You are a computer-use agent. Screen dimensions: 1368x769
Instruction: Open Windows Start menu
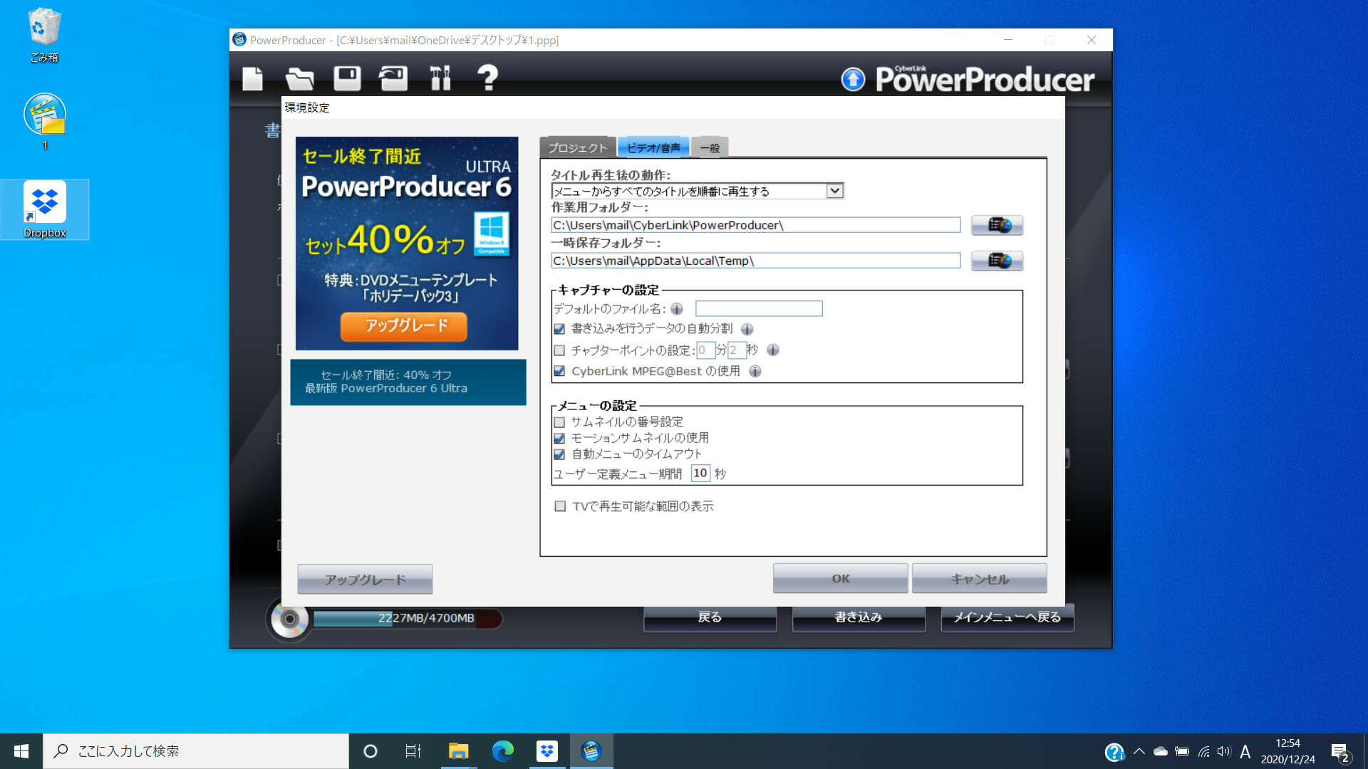pyautogui.click(x=21, y=751)
